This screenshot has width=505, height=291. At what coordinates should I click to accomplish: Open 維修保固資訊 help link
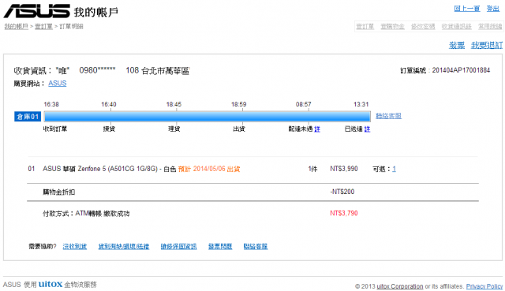(x=179, y=247)
